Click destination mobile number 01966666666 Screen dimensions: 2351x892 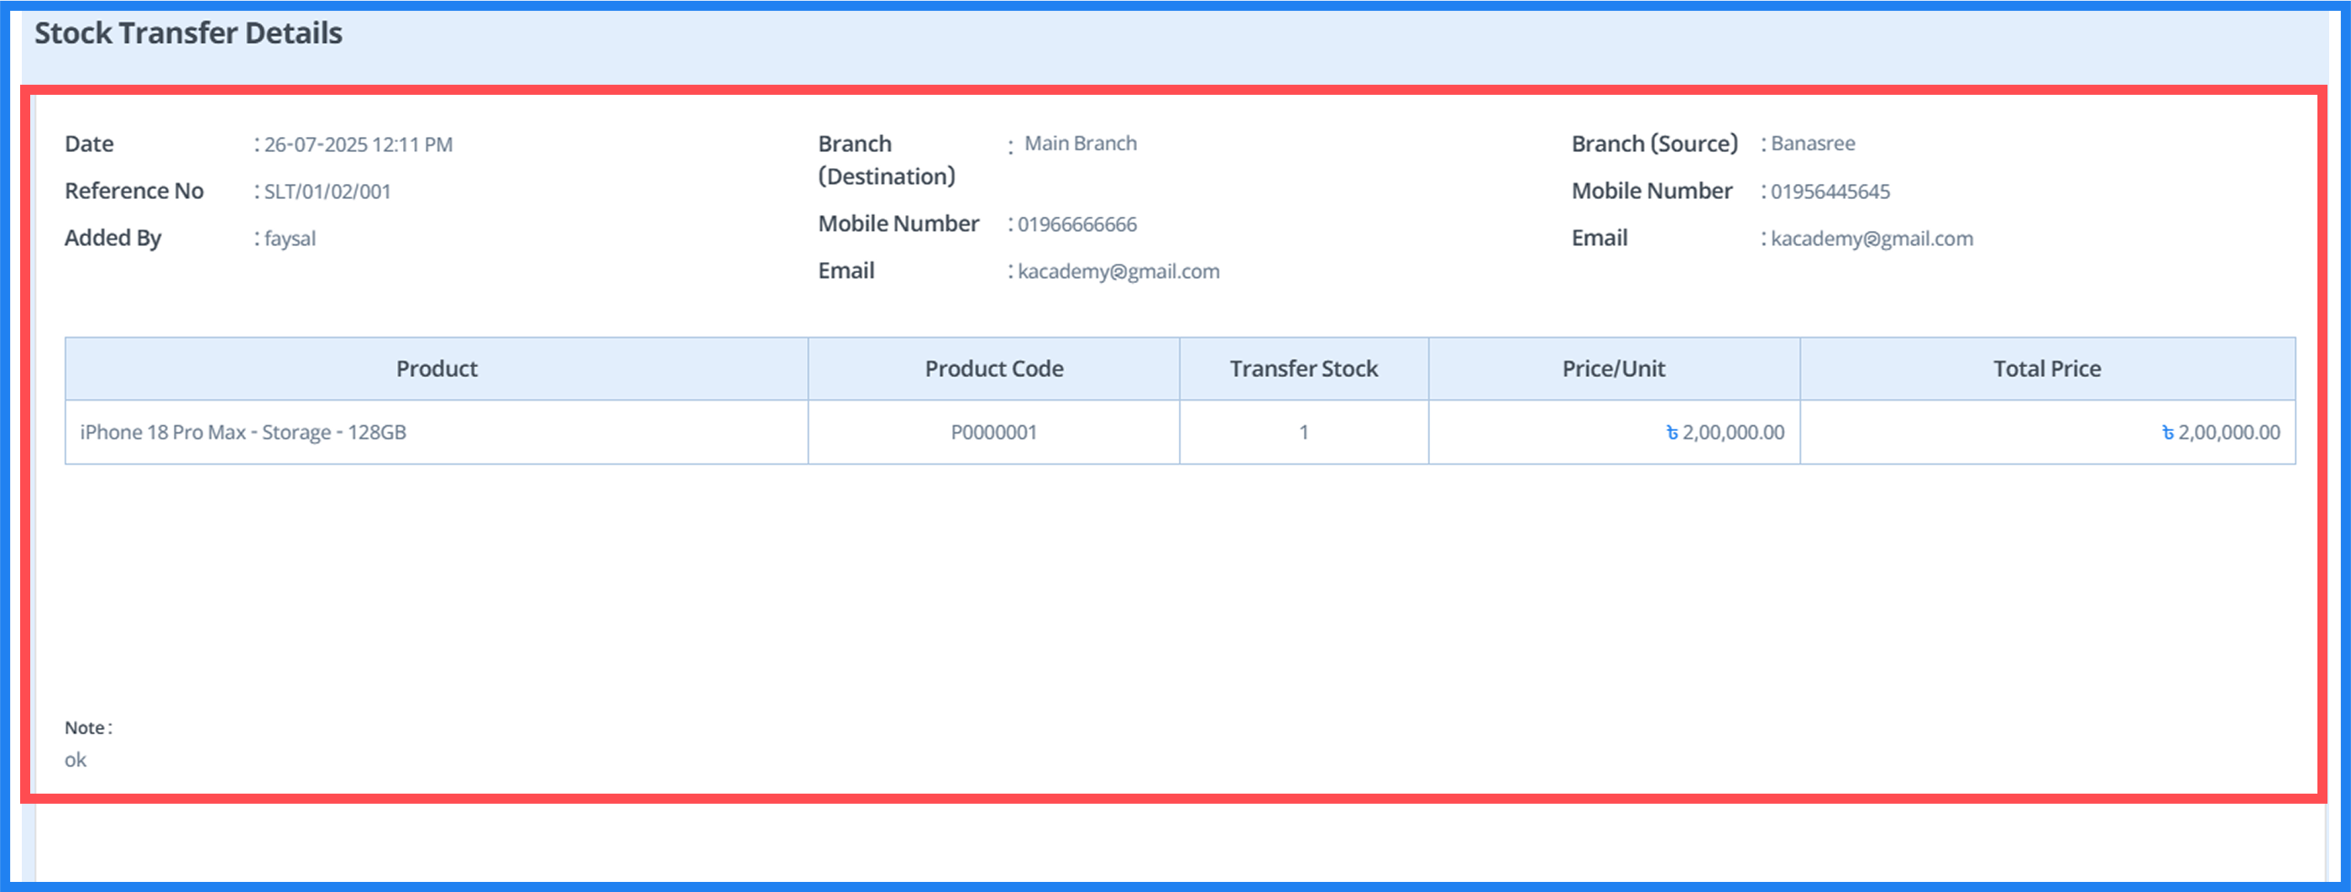1077,224
